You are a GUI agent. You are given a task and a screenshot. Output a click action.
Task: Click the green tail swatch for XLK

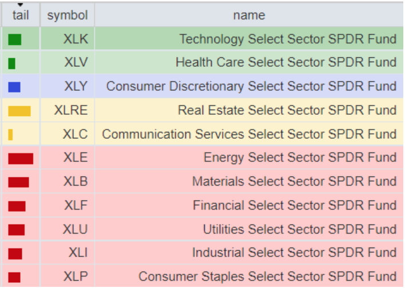[x=15, y=39]
